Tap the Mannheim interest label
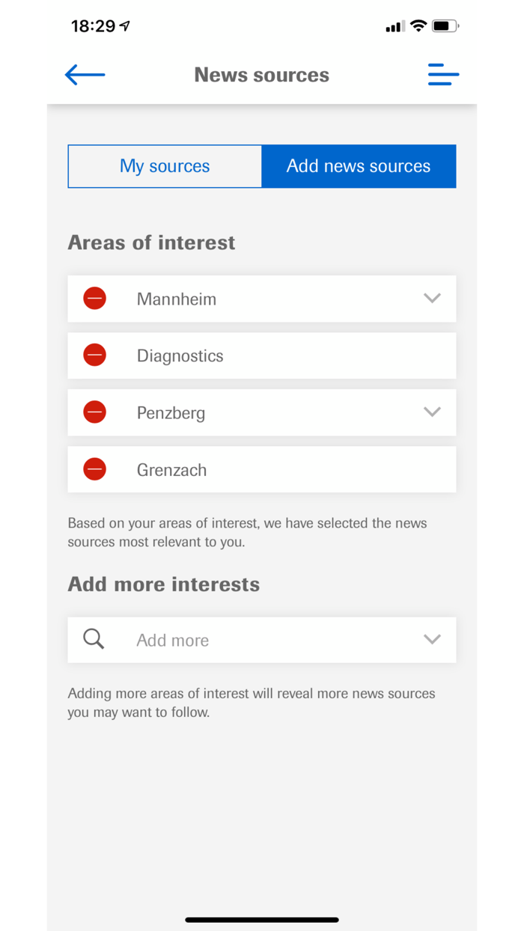Screen dimensions: 524x931 [x=177, y=299]
